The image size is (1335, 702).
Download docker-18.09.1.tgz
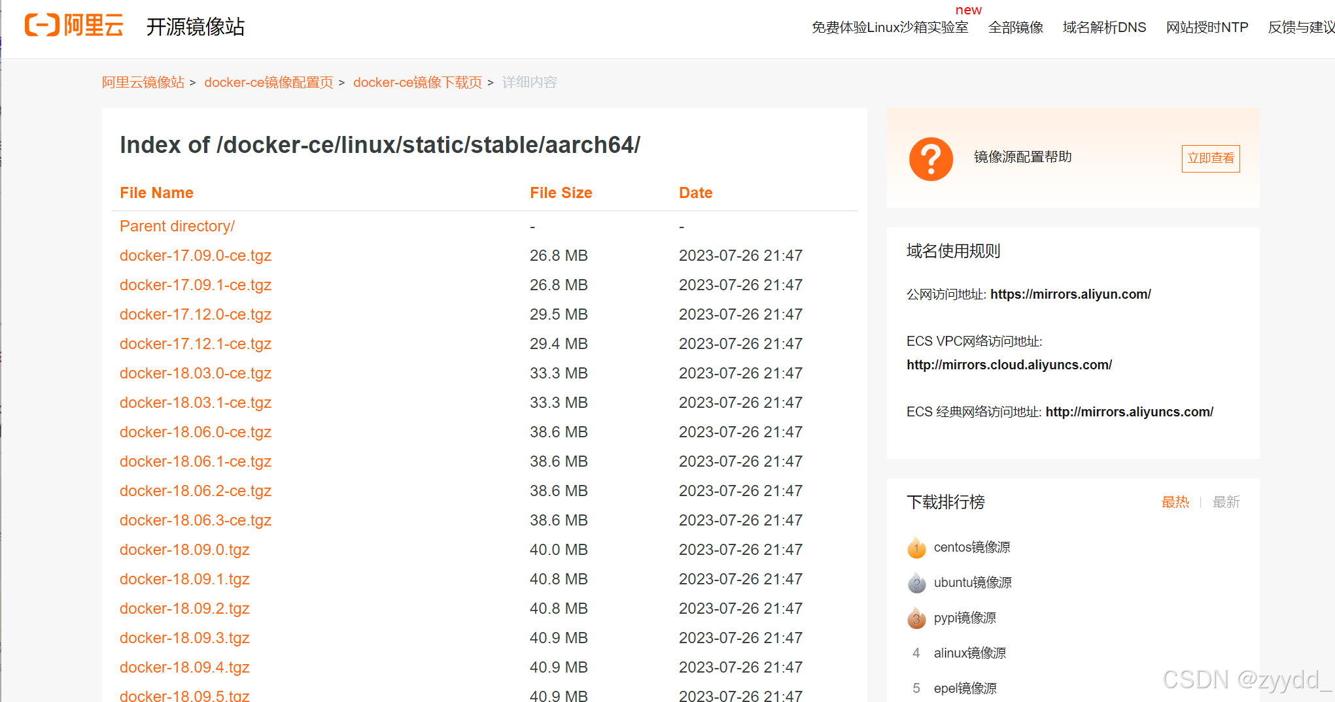coord(184,579)
